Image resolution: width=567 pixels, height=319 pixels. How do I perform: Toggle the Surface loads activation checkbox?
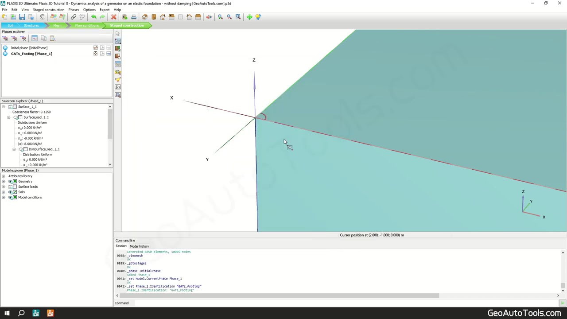pyautogui.click(x=15, y=187)
